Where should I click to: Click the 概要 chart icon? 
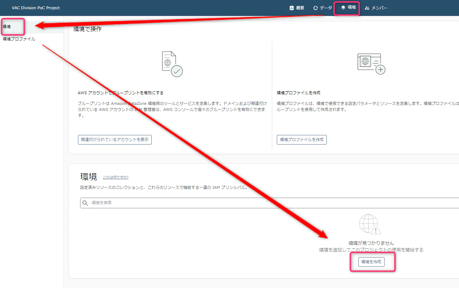click(x=292, y=8)
